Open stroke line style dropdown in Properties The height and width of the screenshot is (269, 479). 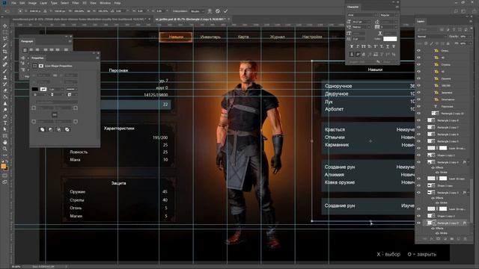coord(72,89)
